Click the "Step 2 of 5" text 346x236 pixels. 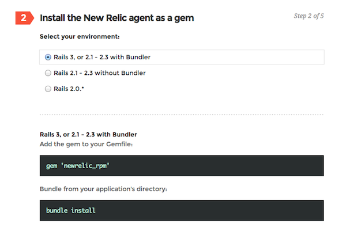click(x=309, y=16)
